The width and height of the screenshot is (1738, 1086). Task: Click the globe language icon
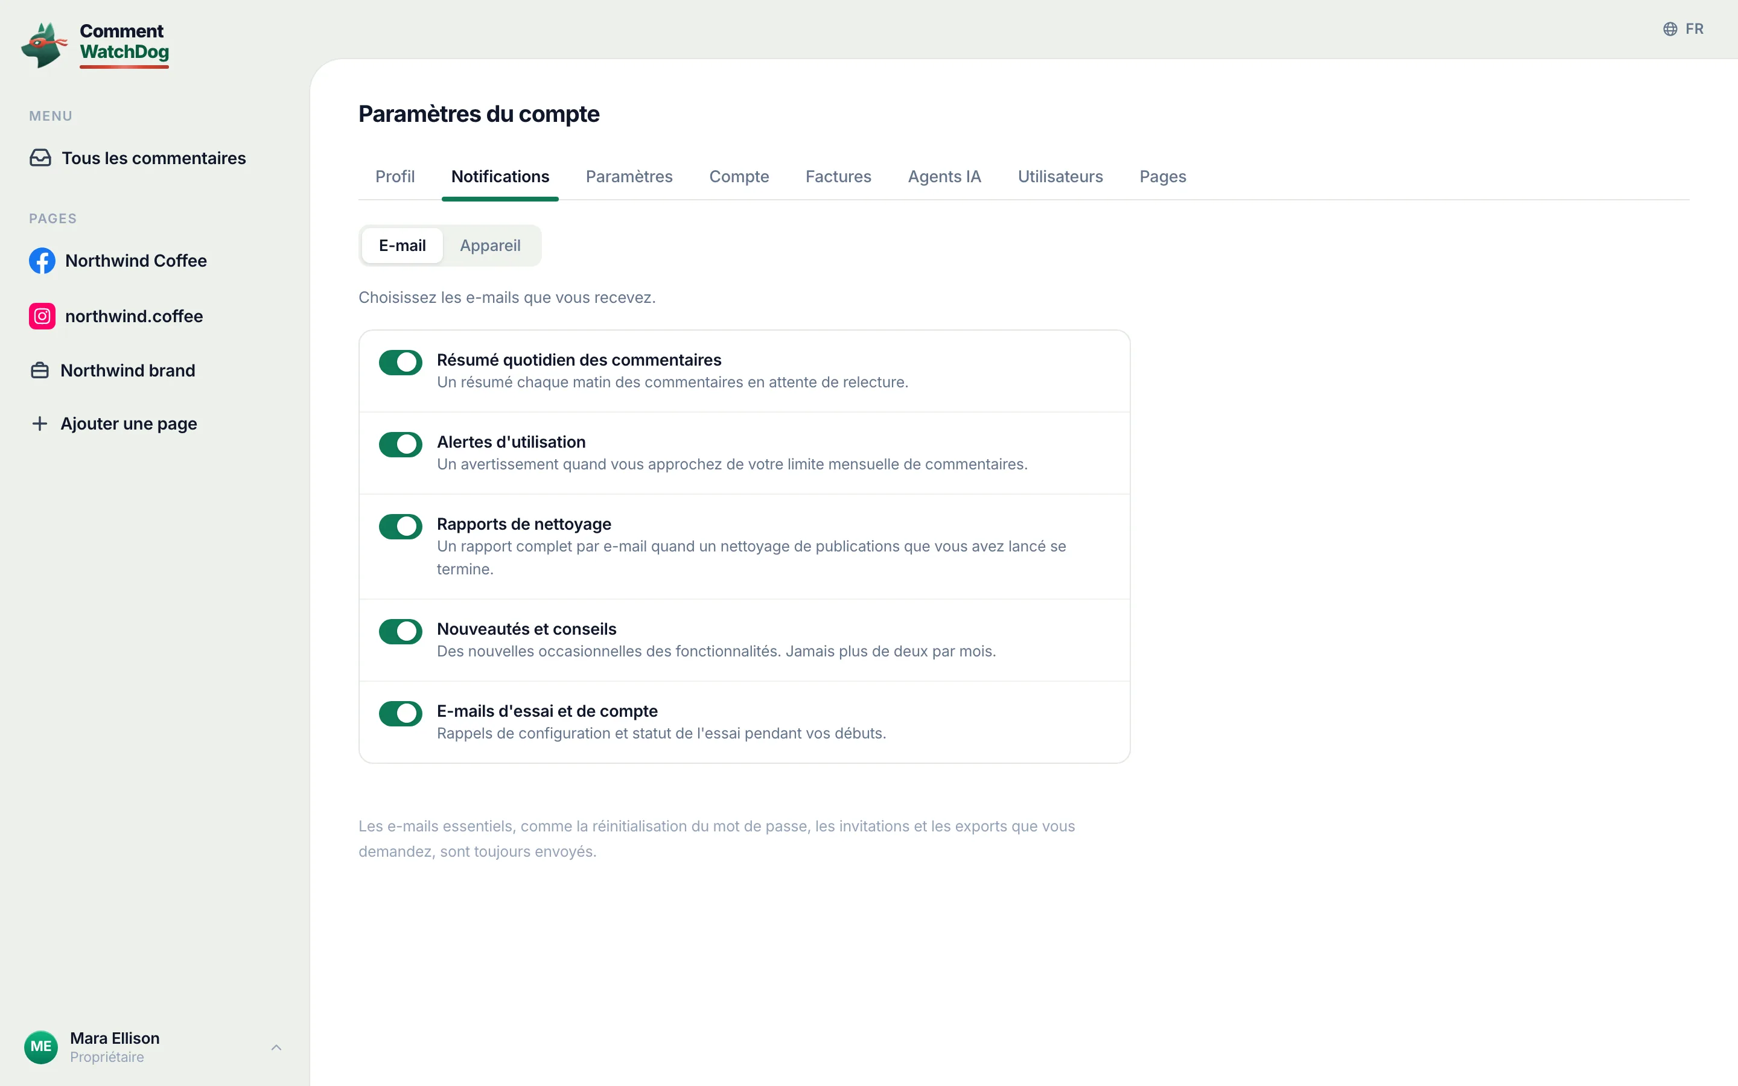(x=1670, y=29)
